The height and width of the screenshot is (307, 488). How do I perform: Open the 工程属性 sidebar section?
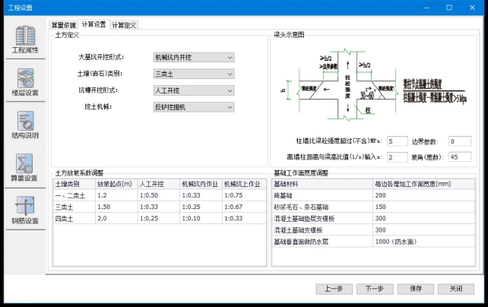pos(25,39)
